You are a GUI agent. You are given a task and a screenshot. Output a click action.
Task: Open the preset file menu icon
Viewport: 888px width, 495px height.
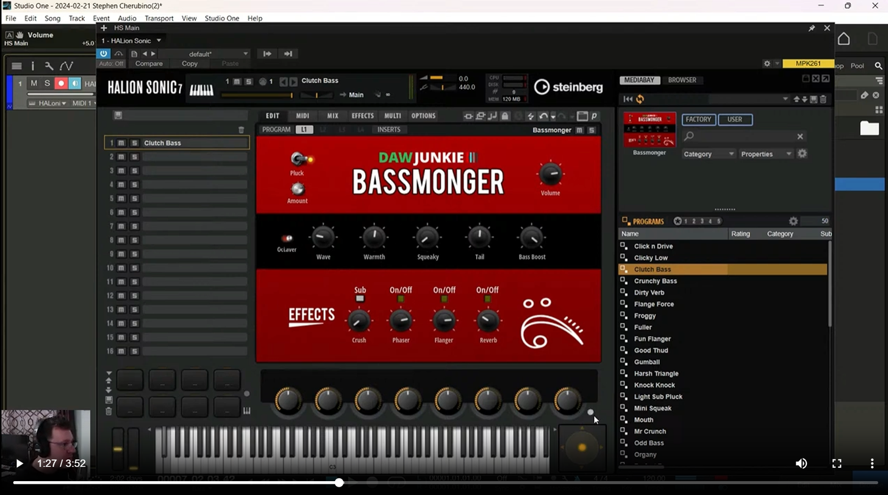click(x=134, y=54)
